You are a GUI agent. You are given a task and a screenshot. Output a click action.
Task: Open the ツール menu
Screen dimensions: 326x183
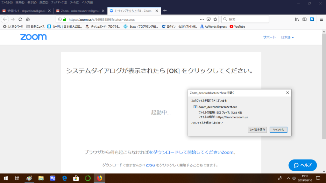tap(74, 3)
